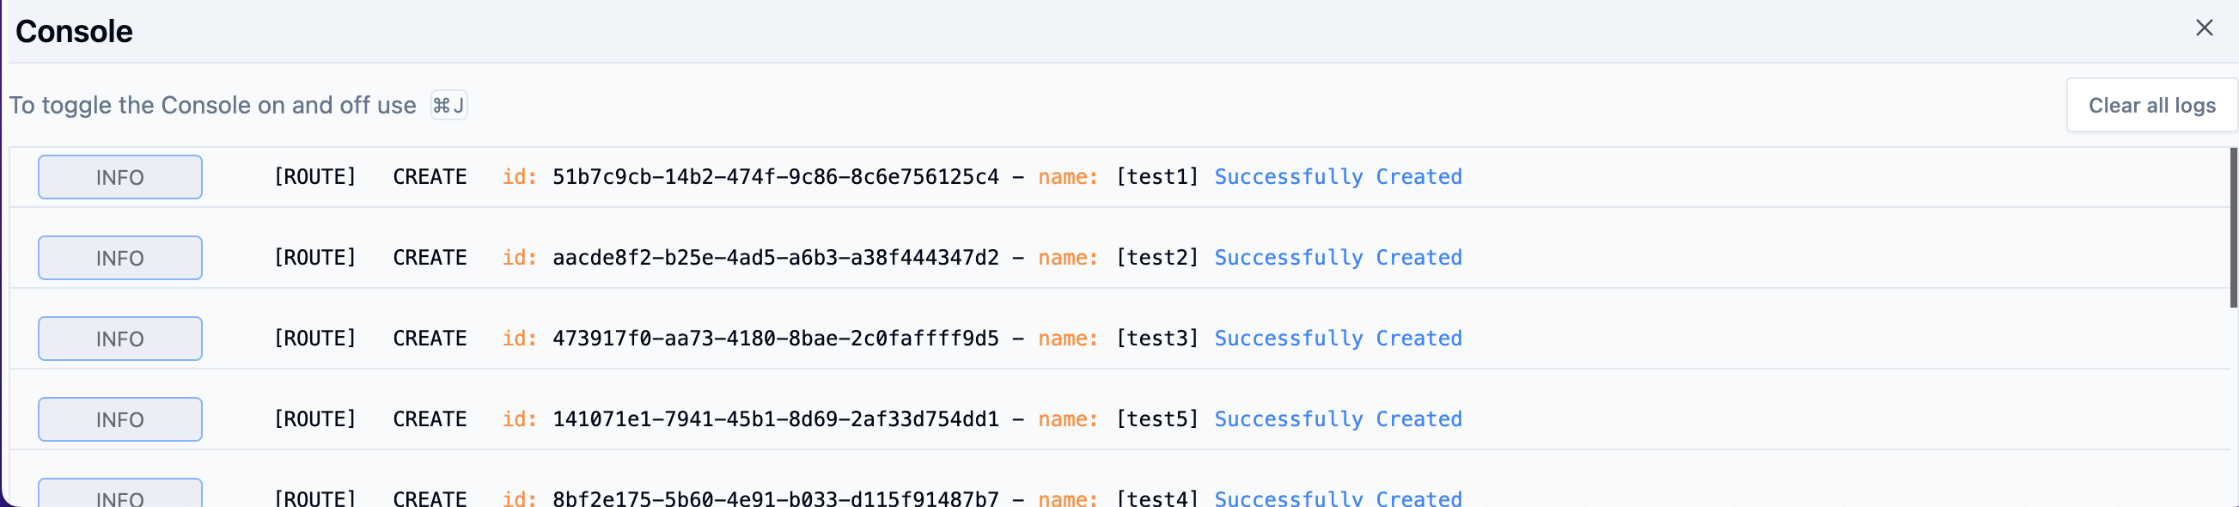
Task: Close the Console panel
Action: tap(2204, 27)
